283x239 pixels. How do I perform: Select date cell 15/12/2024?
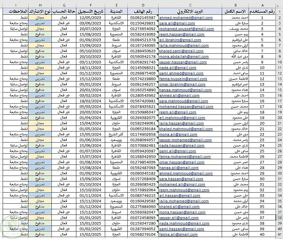tap(91, 212)
